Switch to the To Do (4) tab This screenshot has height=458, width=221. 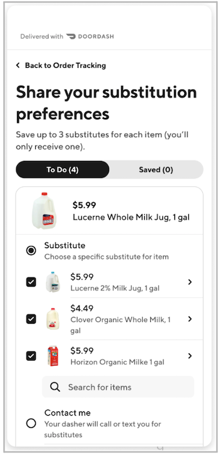tap(62, 169)
